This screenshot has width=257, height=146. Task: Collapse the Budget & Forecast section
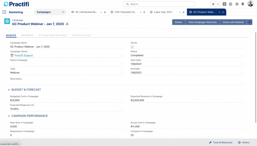click(x=9, y=90)
